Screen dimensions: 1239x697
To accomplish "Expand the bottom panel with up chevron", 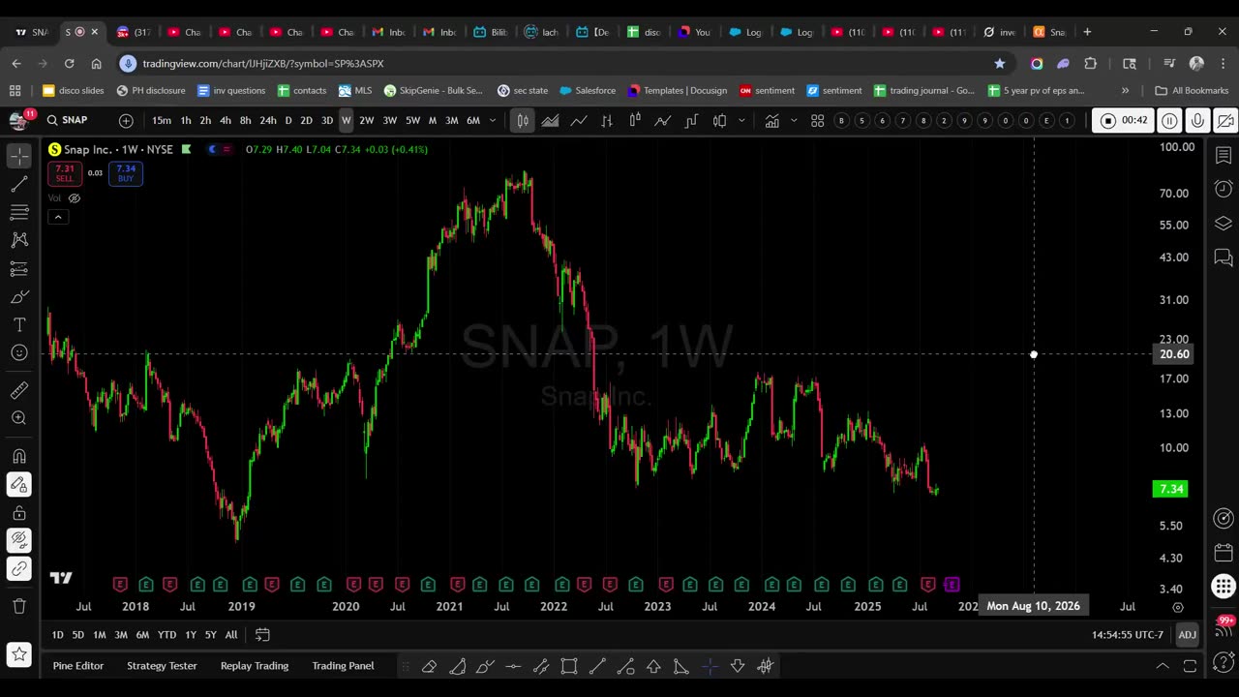I will [1163, 666].
